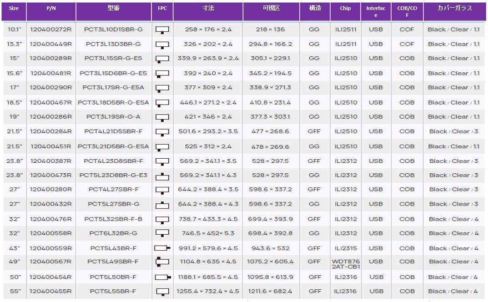
Task: Click the top-tab FPC icon for PCT5L23D8BR-G-E3
Action: [162, 176]
